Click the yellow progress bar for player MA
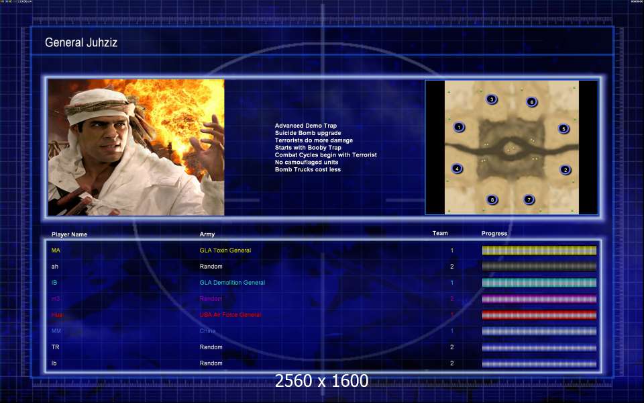The image size is (644, 403). [539, 251]
